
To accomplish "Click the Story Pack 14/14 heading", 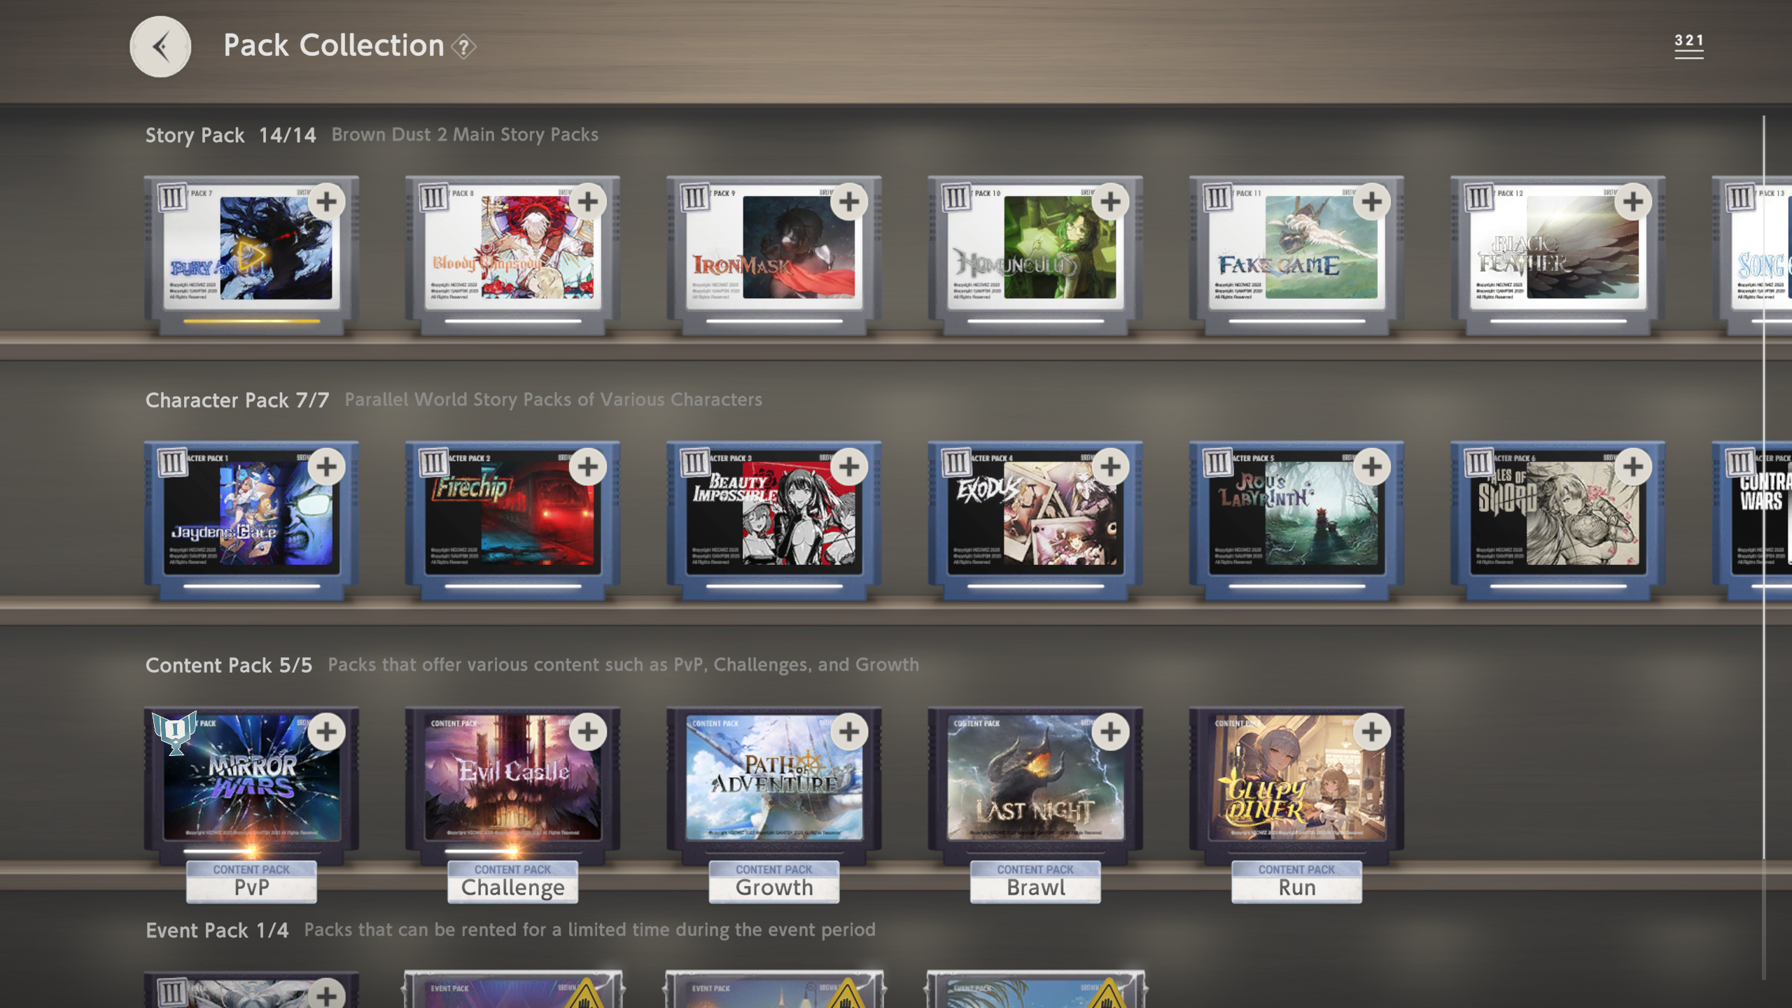I will click(x=231, y=135).
